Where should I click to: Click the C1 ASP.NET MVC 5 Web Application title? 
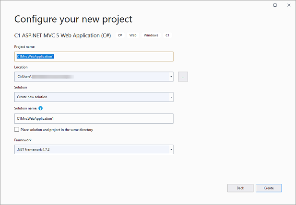tap(62, 35)
